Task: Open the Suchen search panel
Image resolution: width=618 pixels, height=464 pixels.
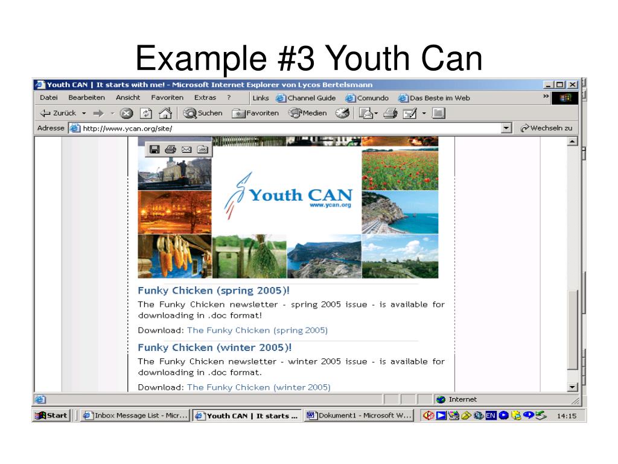Action: pyautogui.click(x=203, y=113)
